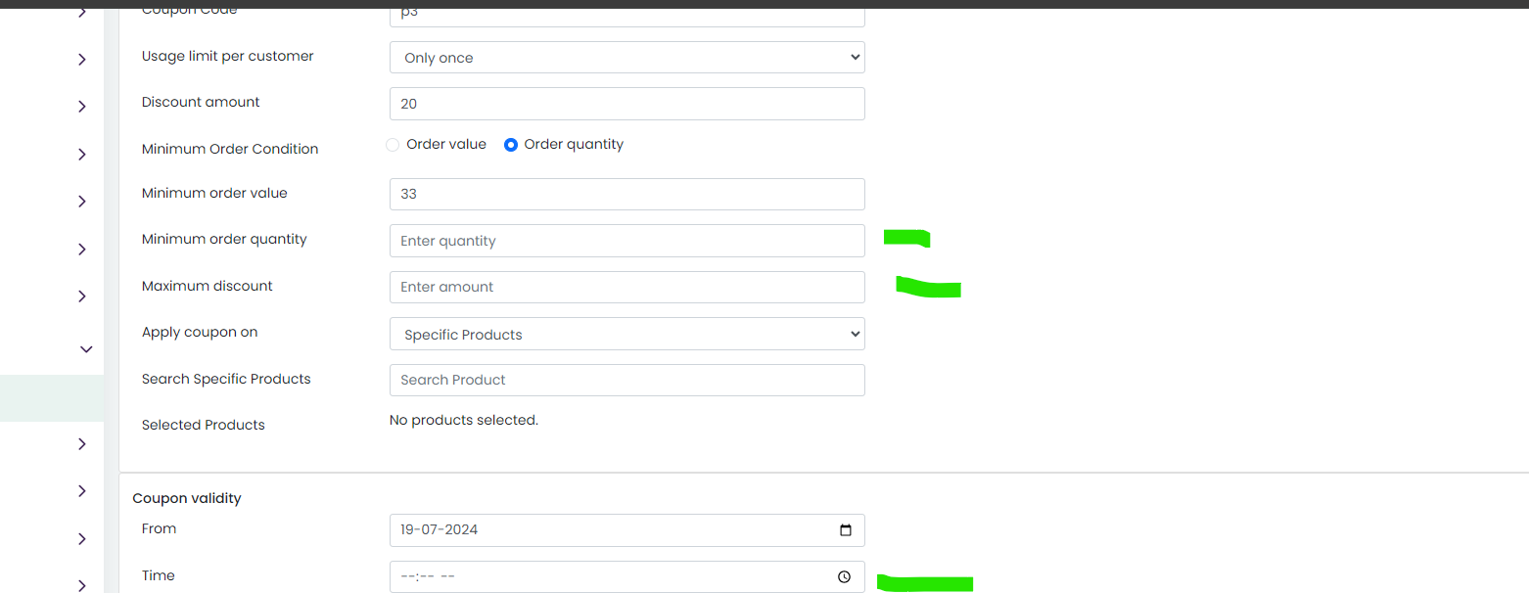Expand sidebar chevron level with Discount amount row
The image size is (1529, 593).
point(82,107)
